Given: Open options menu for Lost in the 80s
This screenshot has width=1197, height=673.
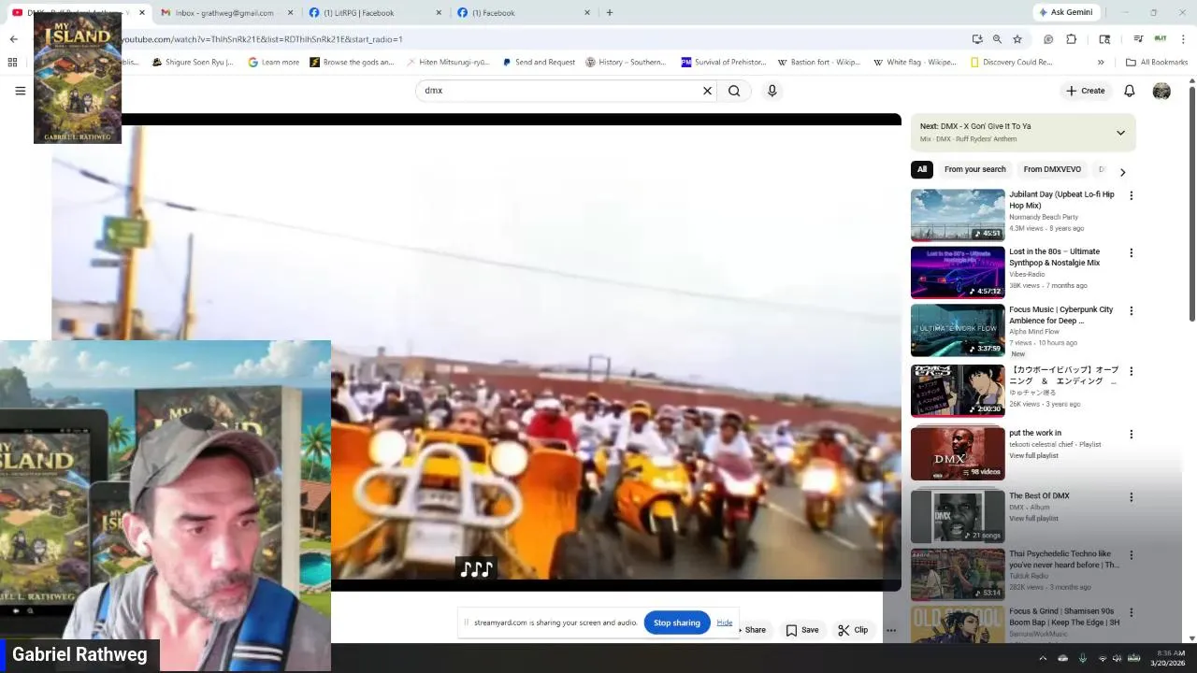Looking at the screenshot, I should [x=1131, y=252].
